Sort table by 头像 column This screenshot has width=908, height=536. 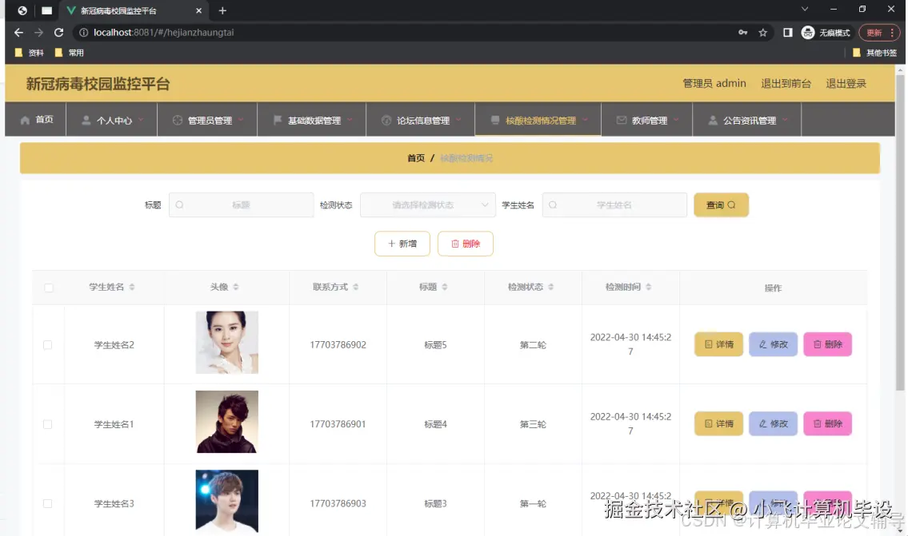[236, 287]
